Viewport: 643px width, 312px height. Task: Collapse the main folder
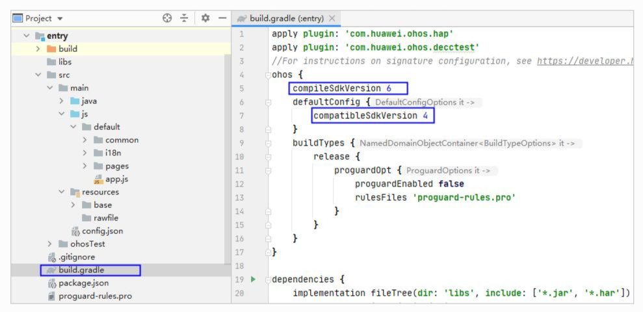49,88
